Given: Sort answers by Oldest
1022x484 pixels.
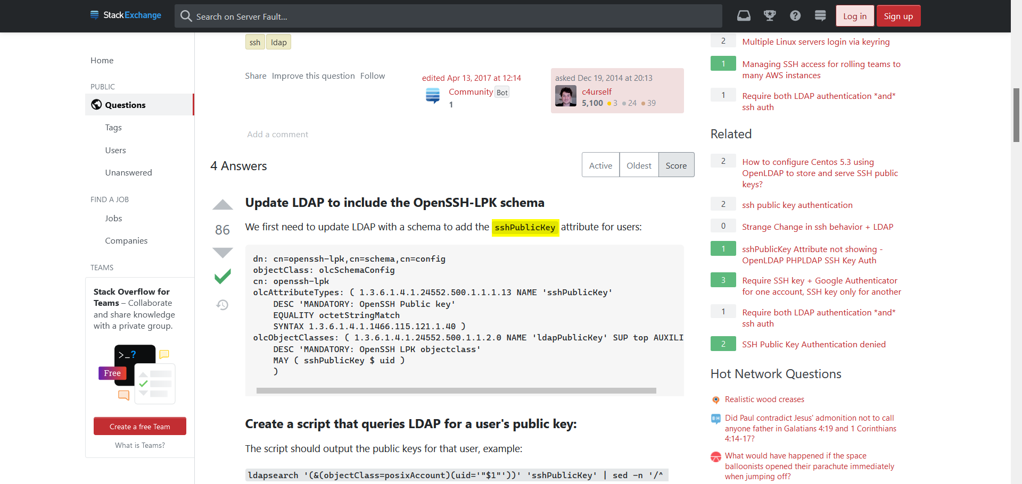Looking at the screenshot, I should pos(639,165).
